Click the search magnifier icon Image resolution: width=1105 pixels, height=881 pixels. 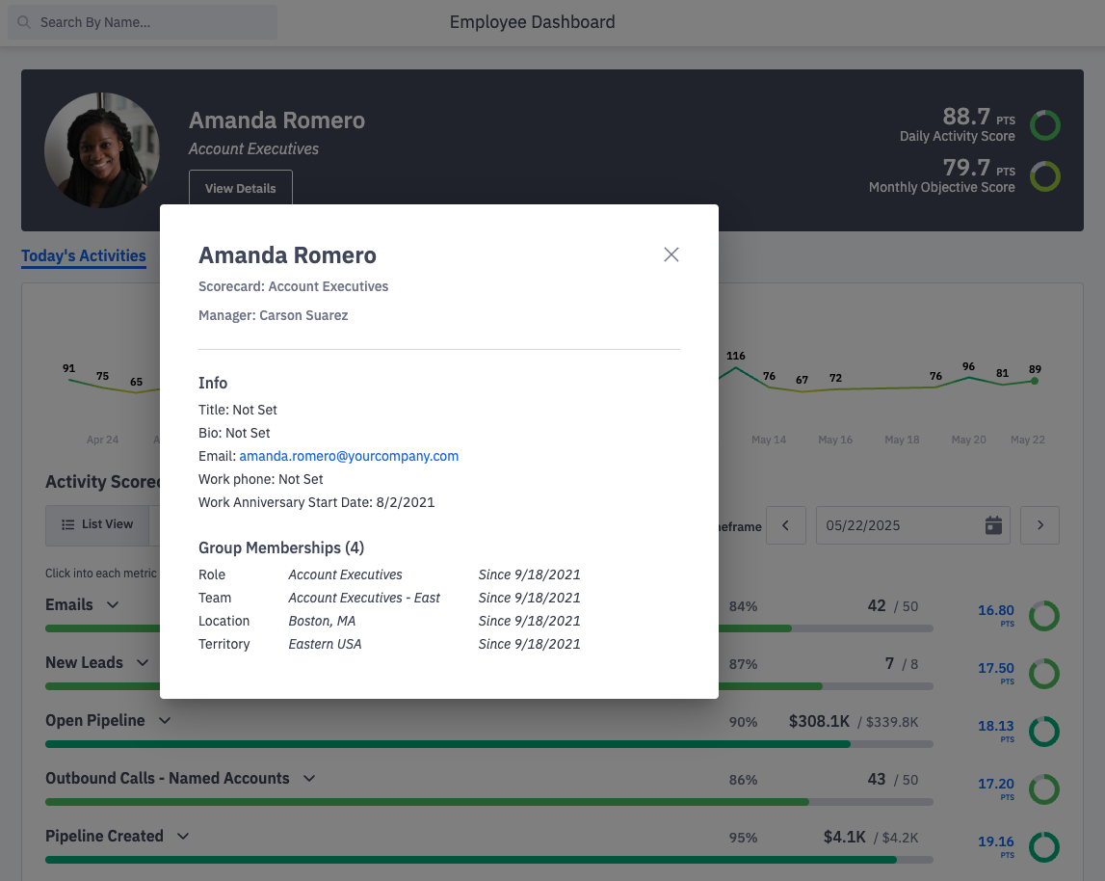24,22
